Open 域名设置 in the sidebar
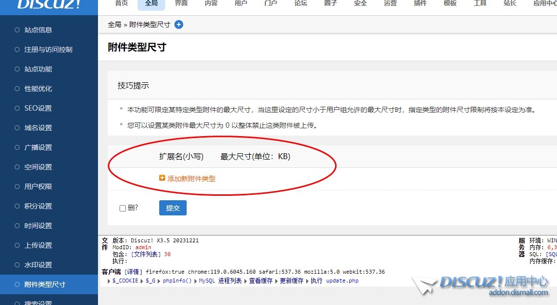The height and width of the screenshot is (305, 557). pyautogui.click(x=38, y=127)
